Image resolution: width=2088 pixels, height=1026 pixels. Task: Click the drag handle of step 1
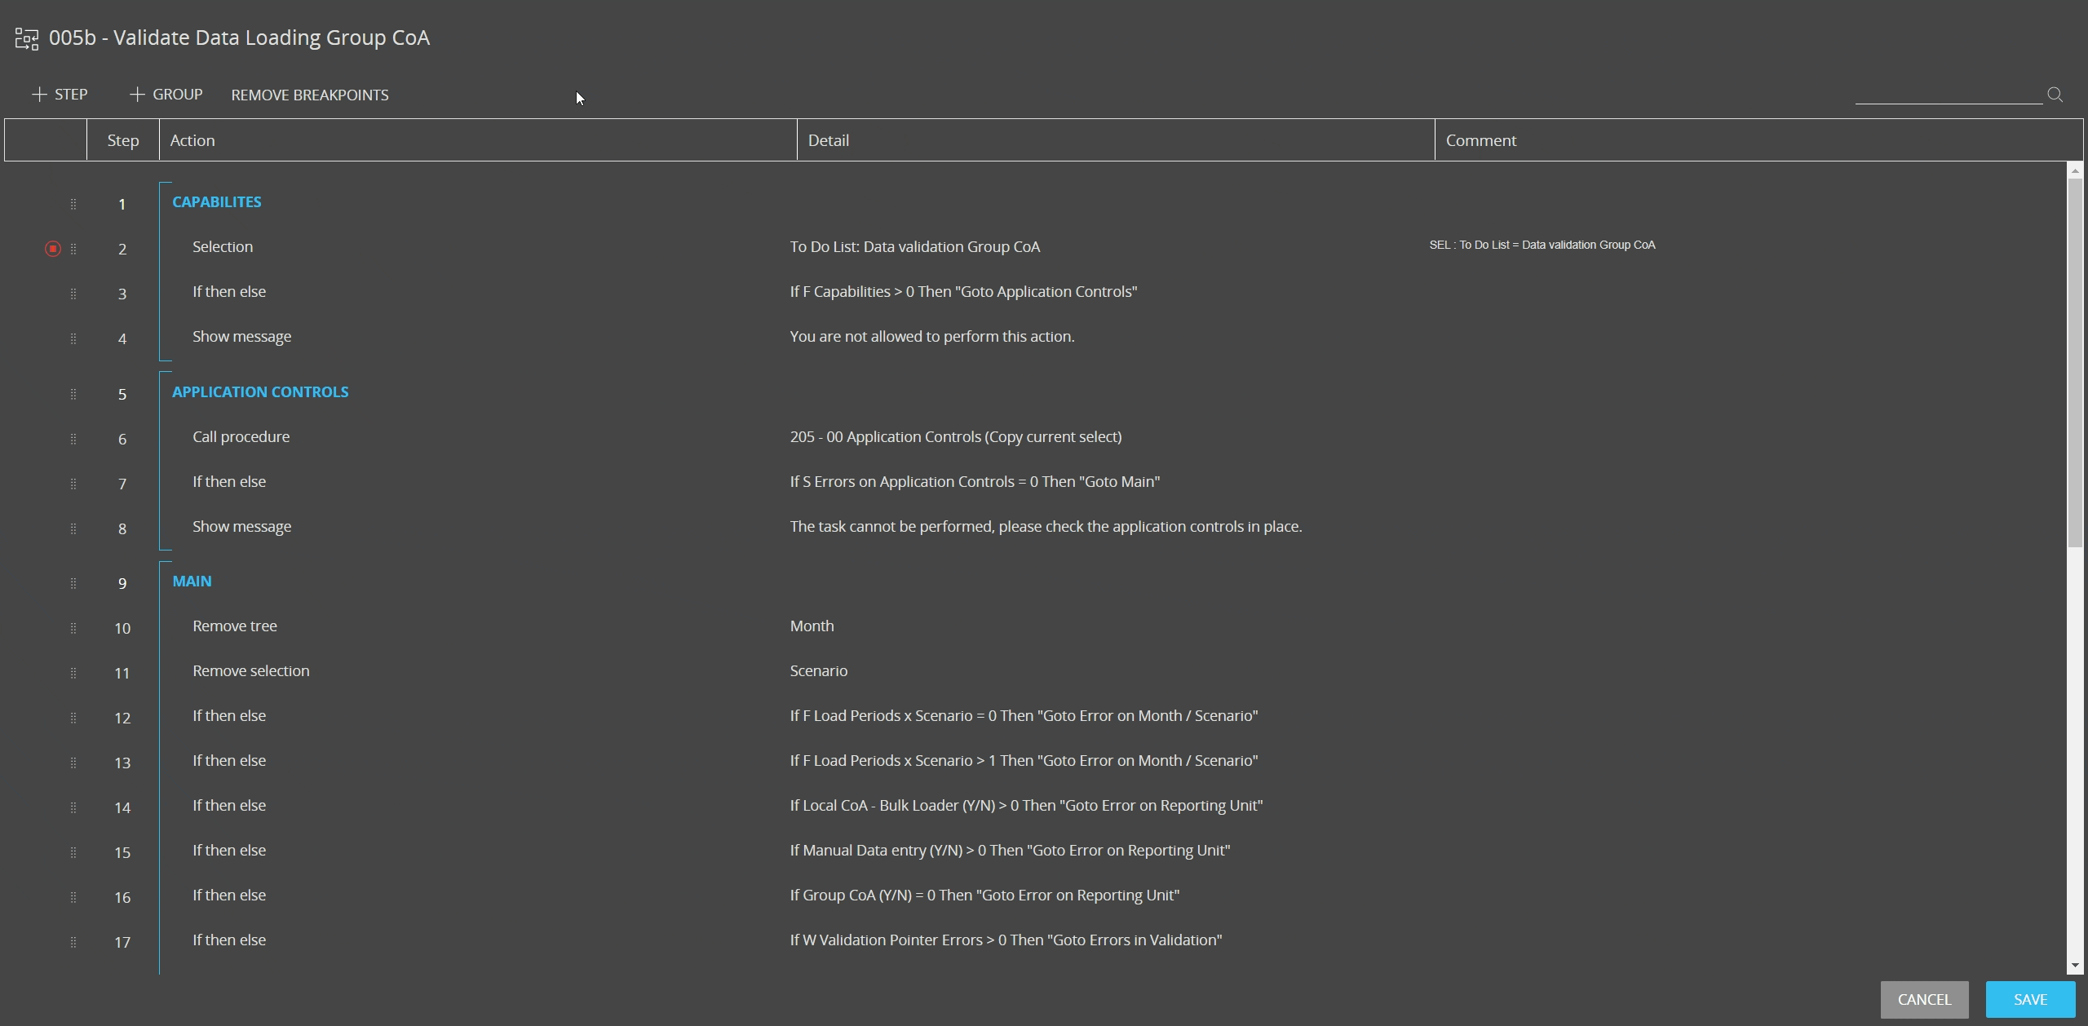[73, 204]
